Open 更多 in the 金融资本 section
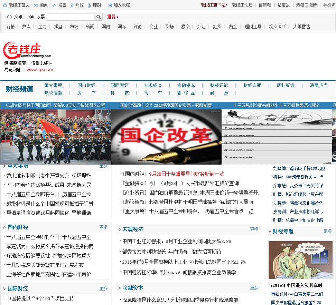The width and height of the screenshot is (336, 305). click(254, 288)
